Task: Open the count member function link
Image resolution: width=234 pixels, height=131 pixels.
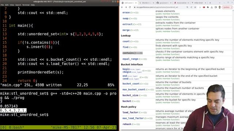Action: [x=126, y=41]
